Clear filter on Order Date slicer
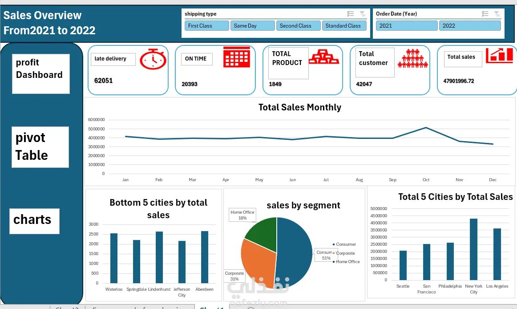This screenshot has width=517, height=309. 497,14
